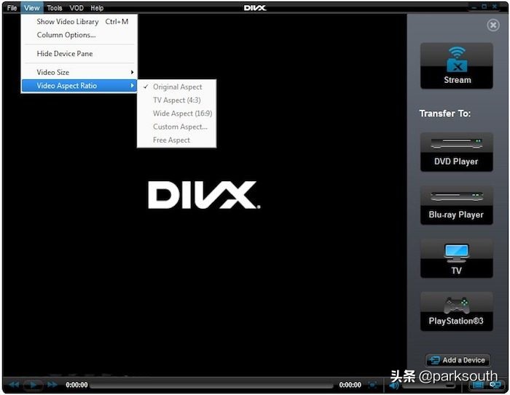
Task: Transfer to TV device
Action: coord(457,258)
